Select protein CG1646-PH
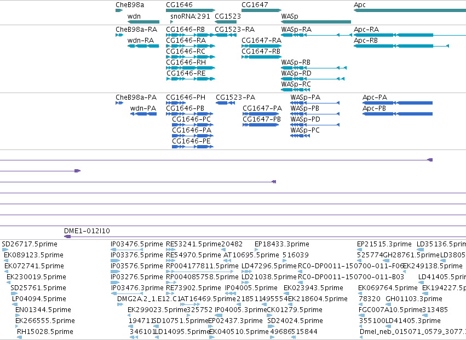This screenshot has width=466, height=340. [x=176, y=103]
